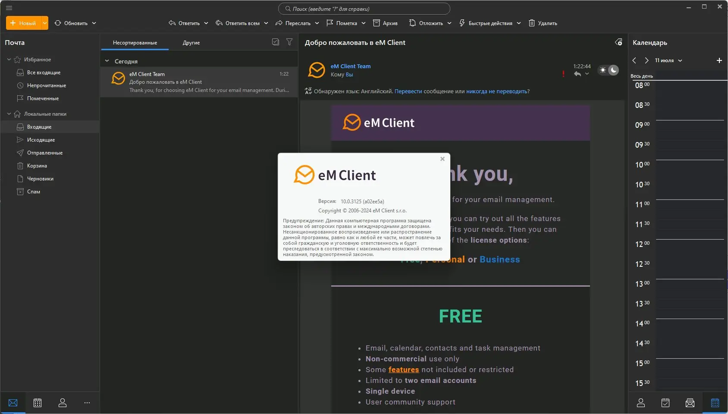The image size is (728, 414).
Task: Expand the Обновить dropdown chevron
Action: [94, 23]
